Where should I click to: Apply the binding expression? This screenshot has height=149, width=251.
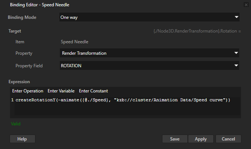[201, 139]
